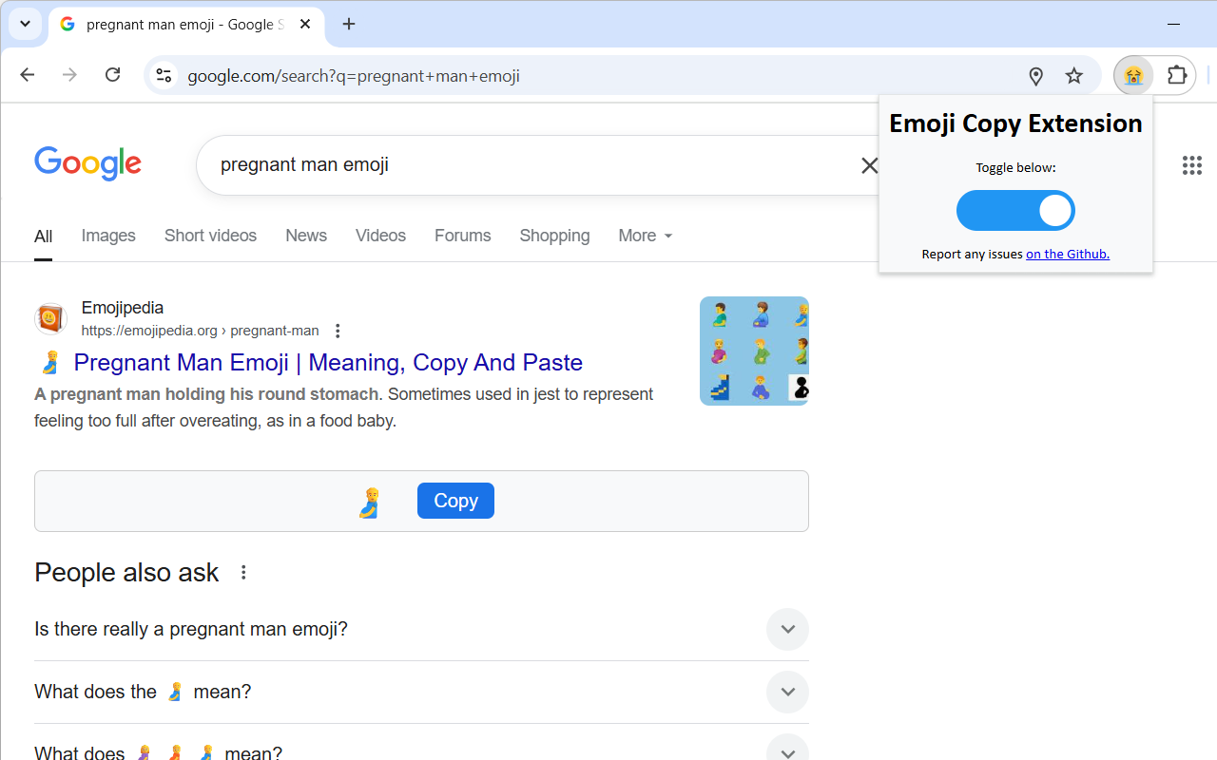Screen dimensions: 1217x760
Task: Open the Google apps grid
Action: point(1192,165)
